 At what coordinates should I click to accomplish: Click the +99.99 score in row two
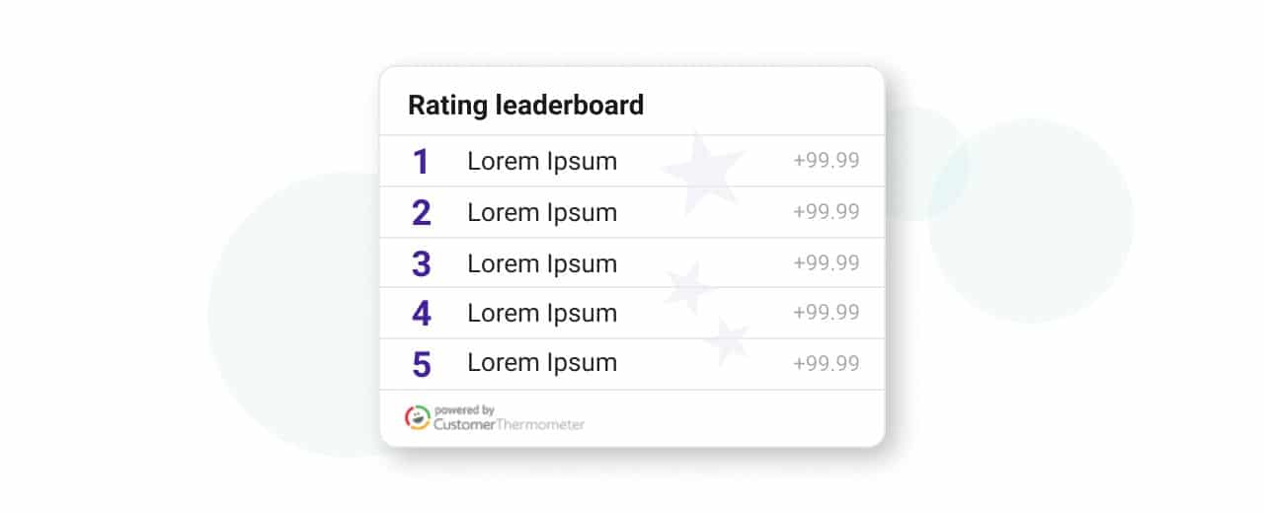pos(827,212)
